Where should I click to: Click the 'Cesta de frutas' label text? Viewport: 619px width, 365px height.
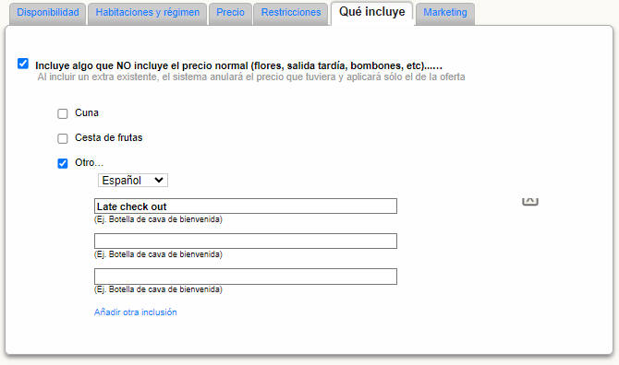(109, 138)
